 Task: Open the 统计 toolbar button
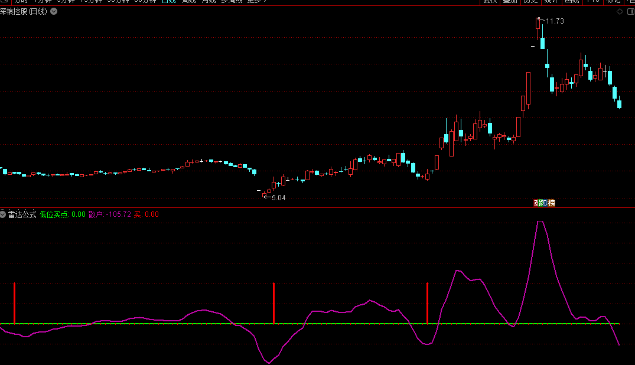551,2
